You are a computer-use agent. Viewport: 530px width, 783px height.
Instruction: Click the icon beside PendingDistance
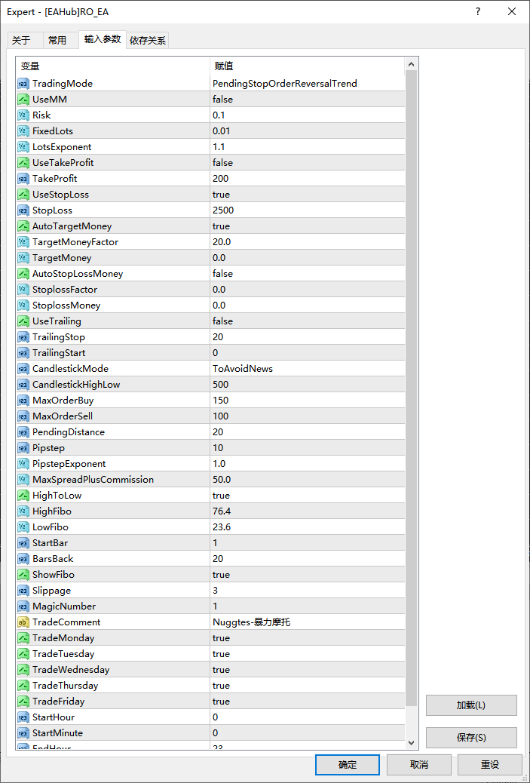click(x=23, y=432)
